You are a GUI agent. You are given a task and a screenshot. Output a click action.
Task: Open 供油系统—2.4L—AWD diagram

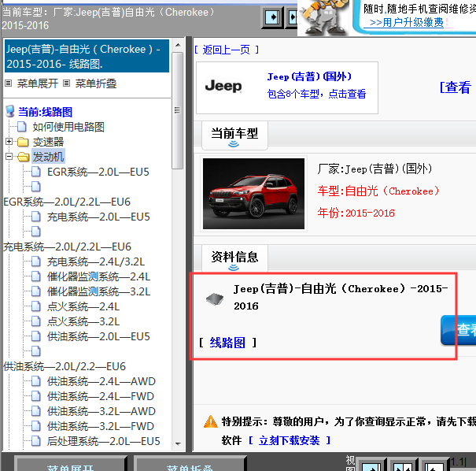point(101,381)
